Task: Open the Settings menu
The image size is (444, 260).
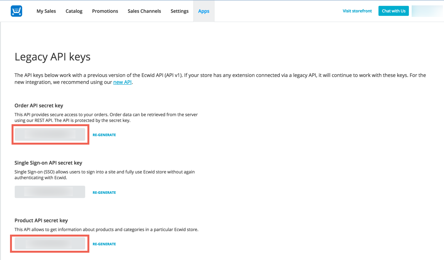Action: pyautogui.click(x=179, y=11)
